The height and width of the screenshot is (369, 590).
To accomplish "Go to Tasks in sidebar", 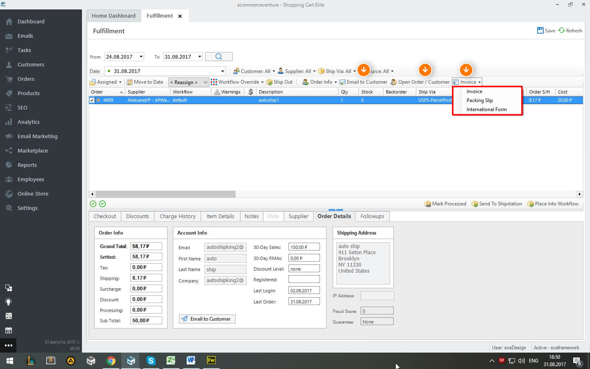I will point(24,50).
